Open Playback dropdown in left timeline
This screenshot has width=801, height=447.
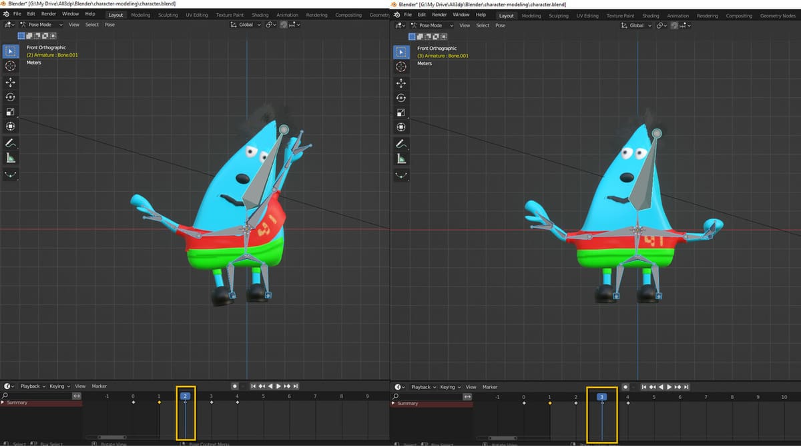coord(32,386)
